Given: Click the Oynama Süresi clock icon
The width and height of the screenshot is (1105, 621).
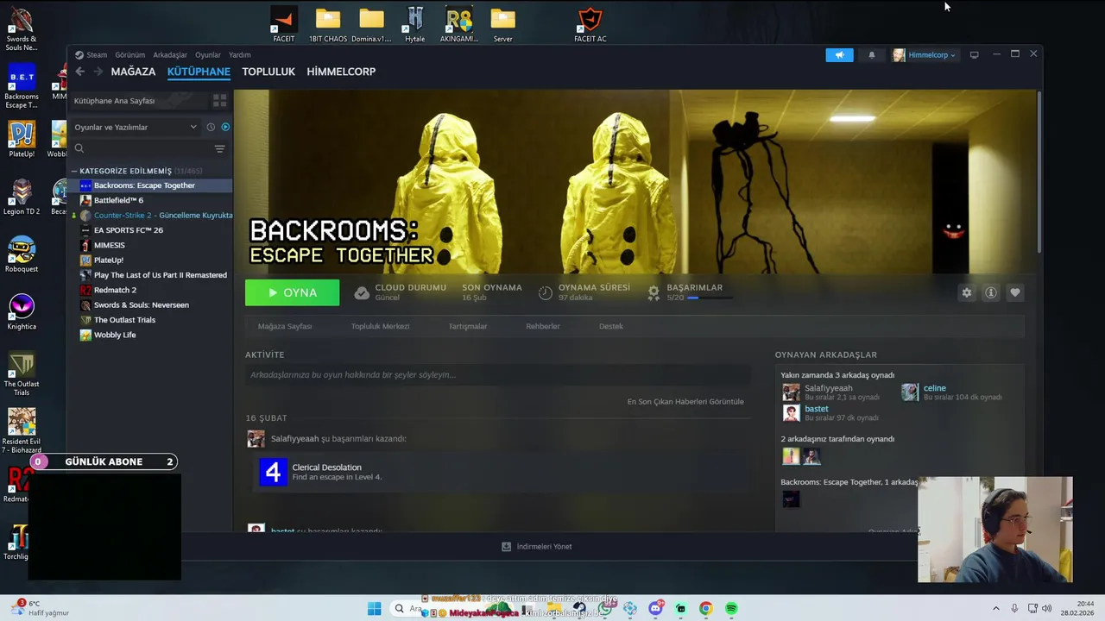Looking at the screenshot, I should tap(546, 292).
